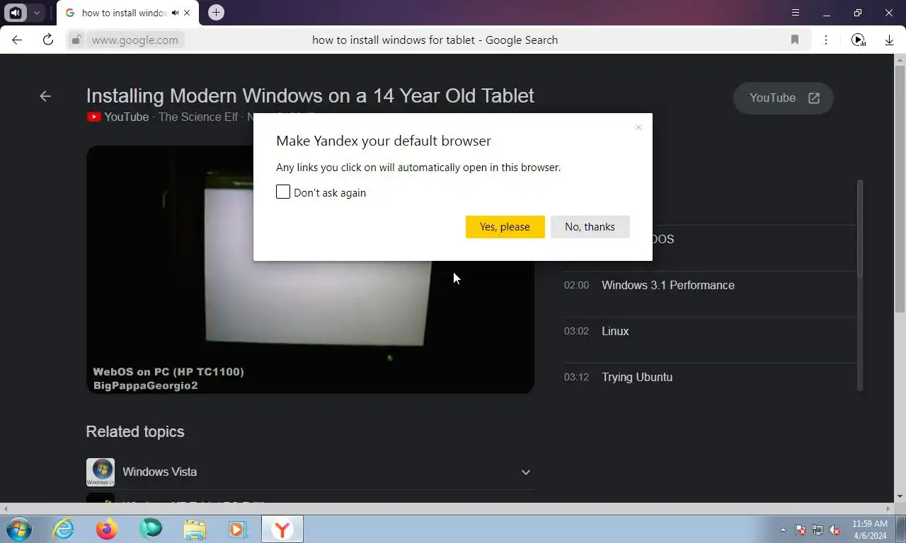906x543 pixels.
Task: Go back from the video result page
Action: point(45,96)
